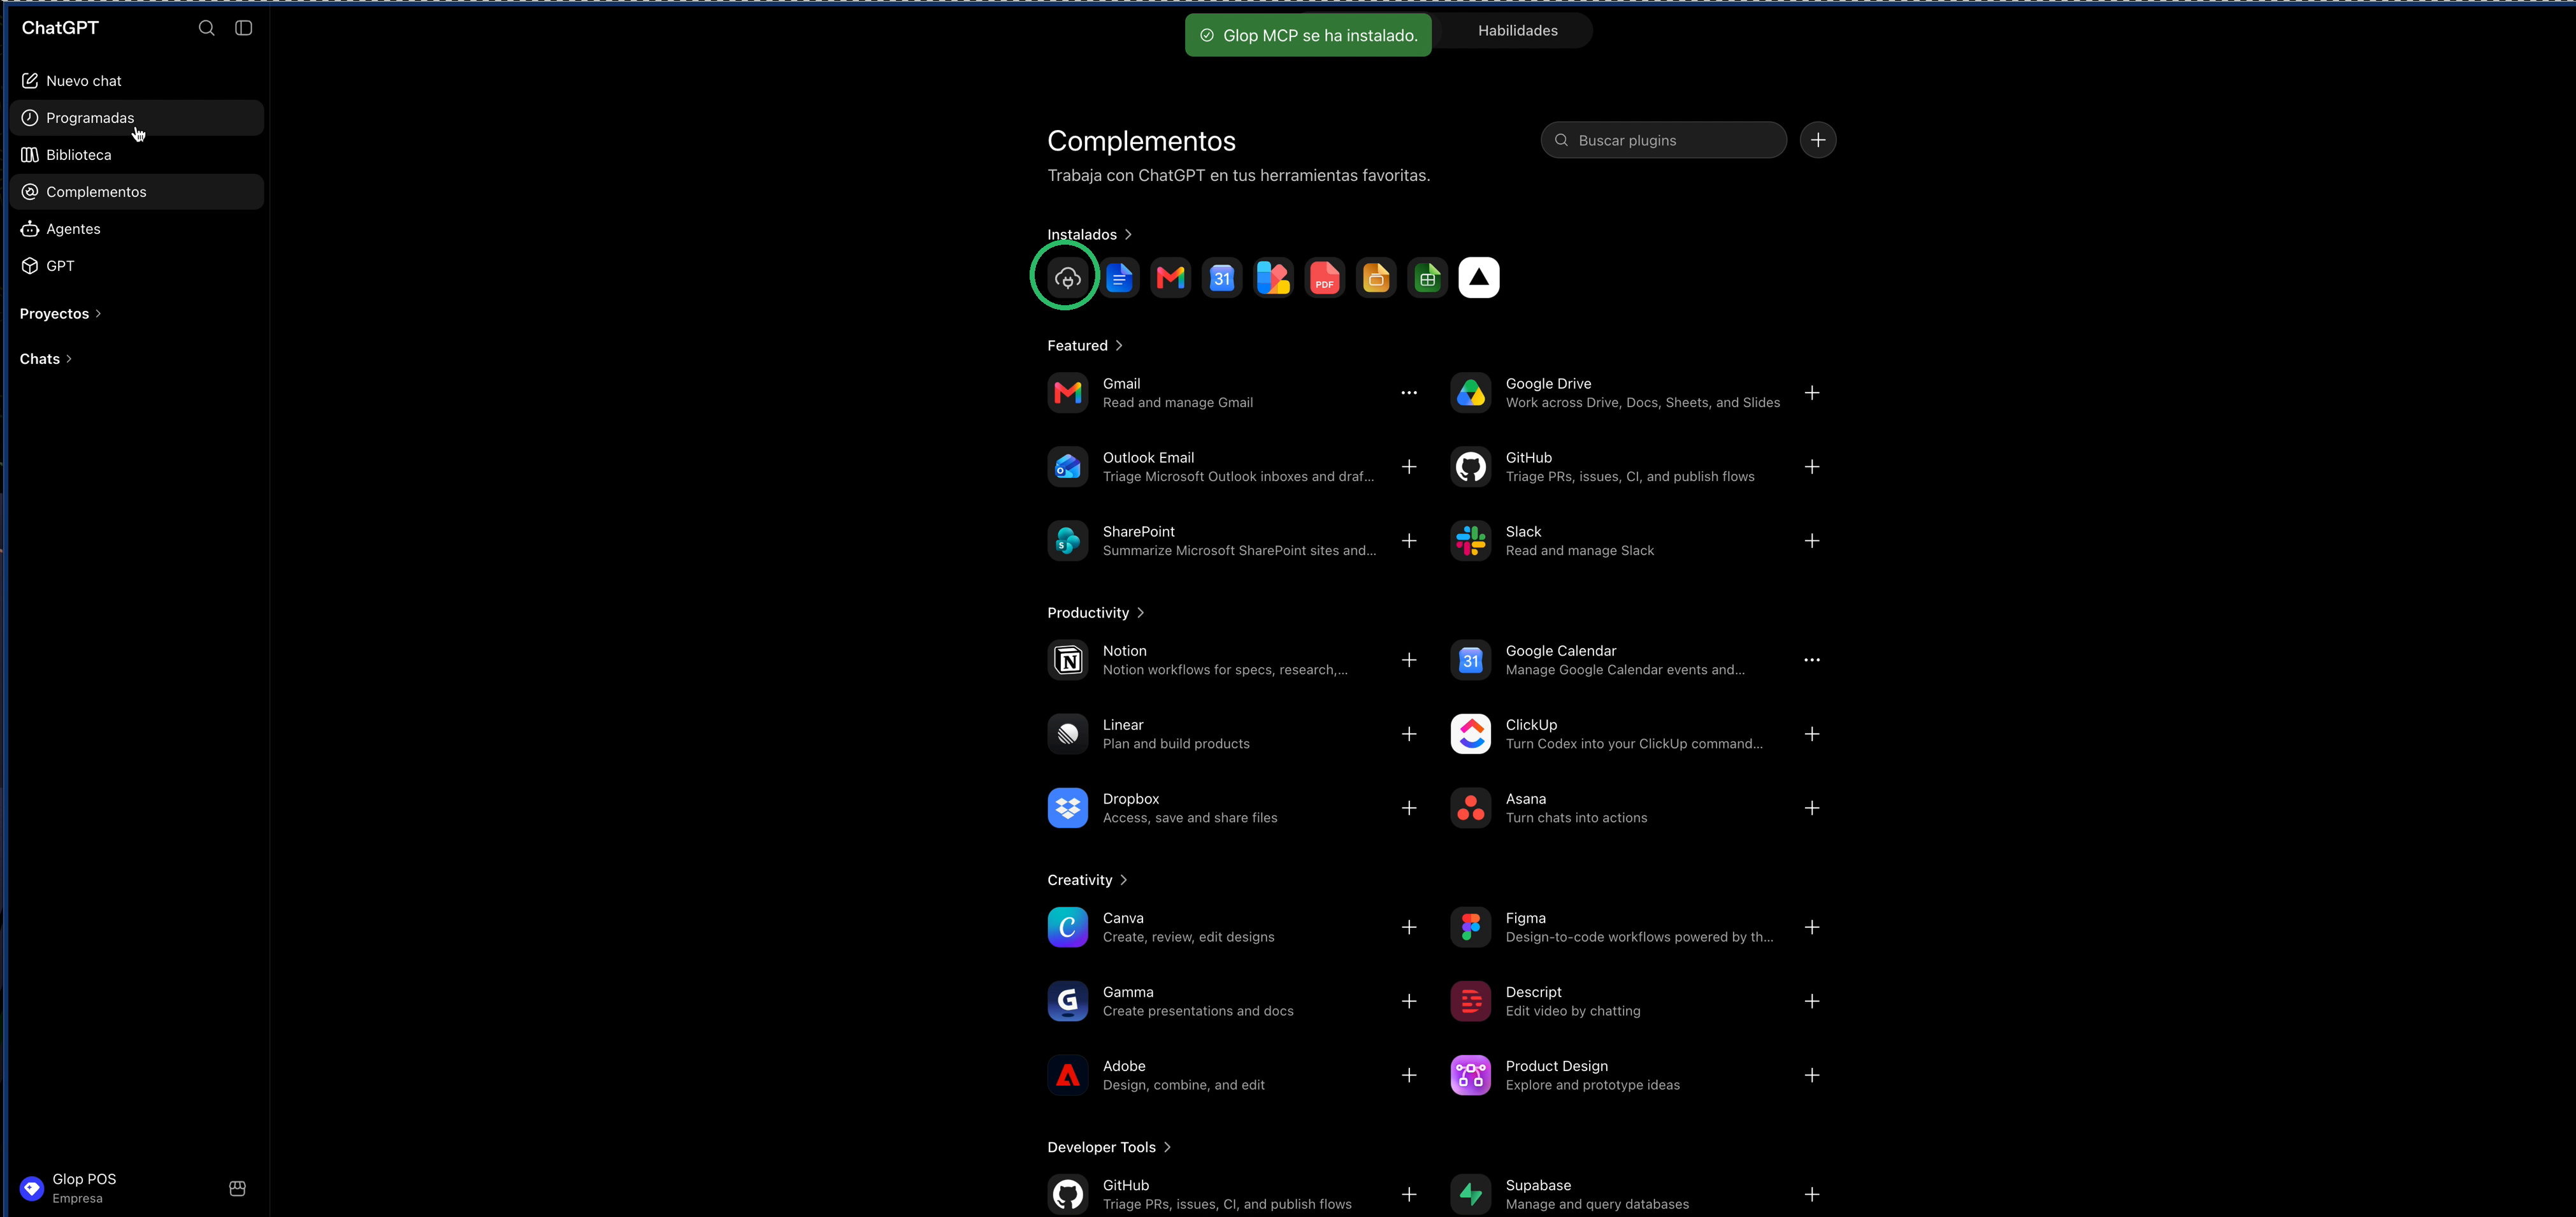2576x1217 pixels.
Task: Add the Notion plugin
Action: (1408, 660)
